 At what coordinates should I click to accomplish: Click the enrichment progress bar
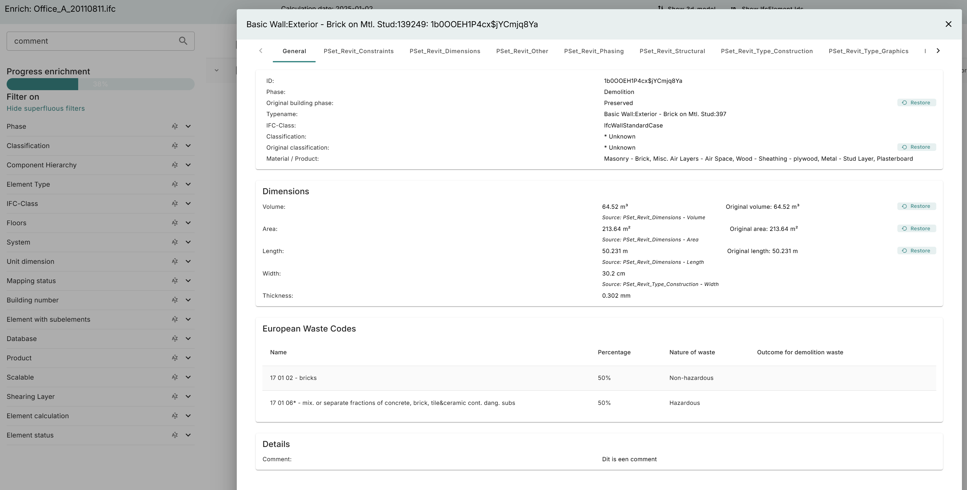pos(101,84)
